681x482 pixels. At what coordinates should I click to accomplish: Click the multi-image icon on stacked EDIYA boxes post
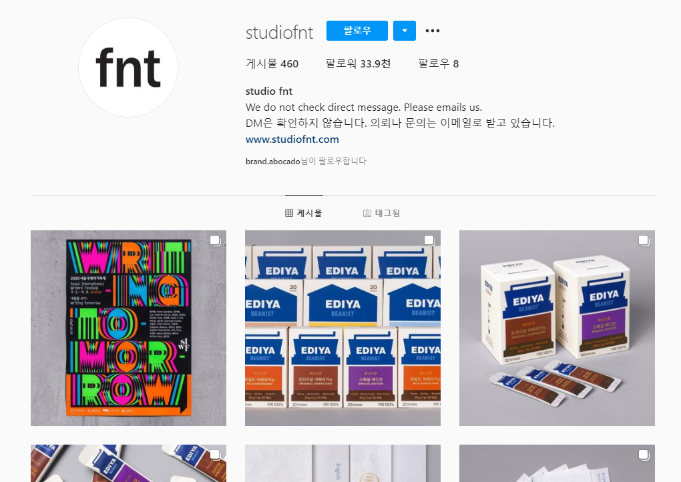pos(429,240)
